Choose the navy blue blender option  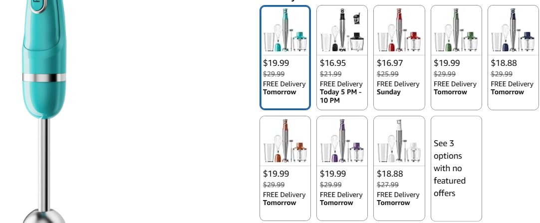513,57
